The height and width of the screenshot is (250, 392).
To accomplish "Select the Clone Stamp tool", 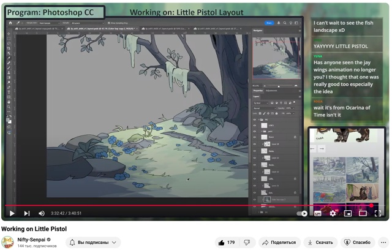I will (x=9, y=72).
